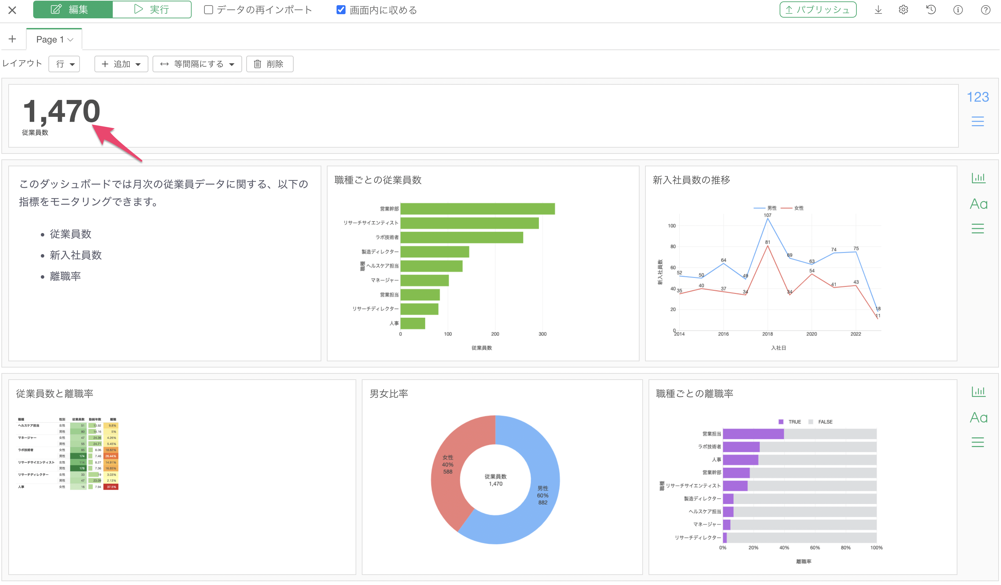The height and width of the screenshot is (585, 1001).
Task: Click Aa text icon in second row sidebar
Action: (979, 204)
